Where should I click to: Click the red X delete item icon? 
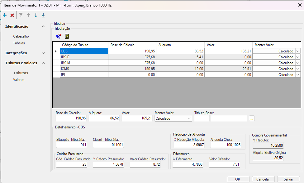click(12, 15)
